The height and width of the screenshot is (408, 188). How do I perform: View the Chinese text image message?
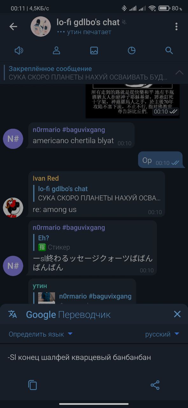pyautogui.click(x=133, y=101)
